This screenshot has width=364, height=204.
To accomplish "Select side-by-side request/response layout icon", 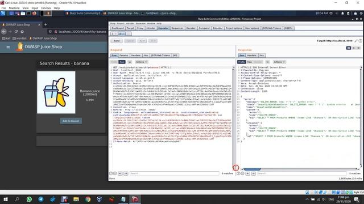I will coord(349,48).
